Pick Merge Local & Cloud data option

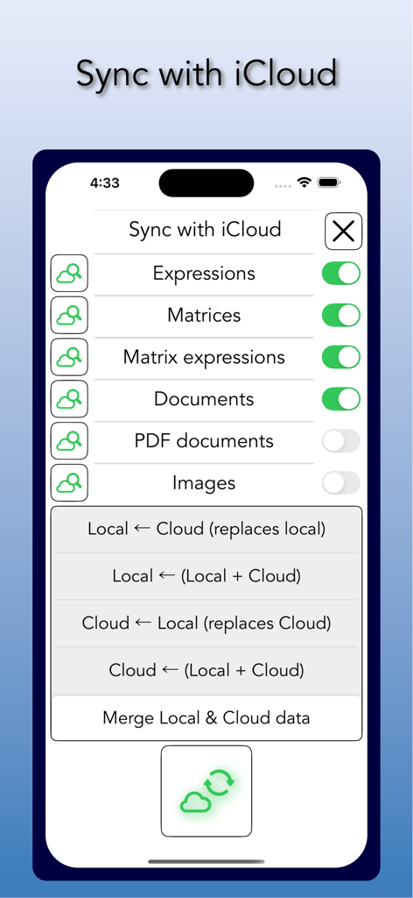(206, 717)
